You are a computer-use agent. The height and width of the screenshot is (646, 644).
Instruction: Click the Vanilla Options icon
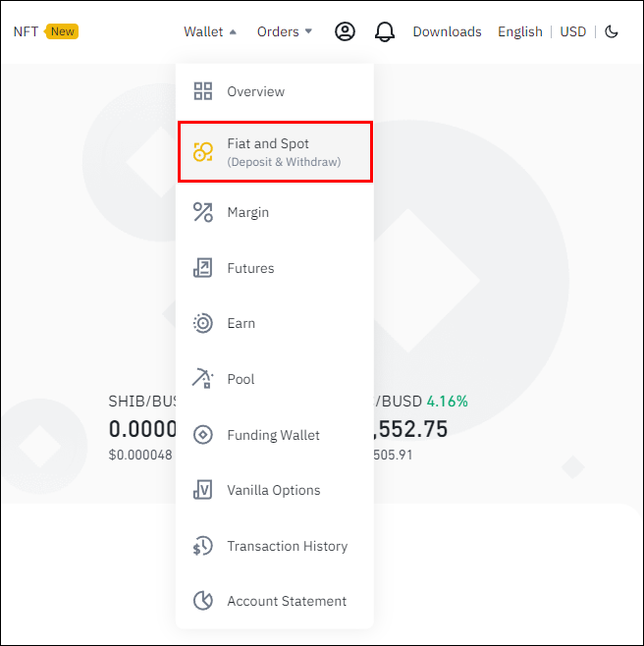point(203,490)
